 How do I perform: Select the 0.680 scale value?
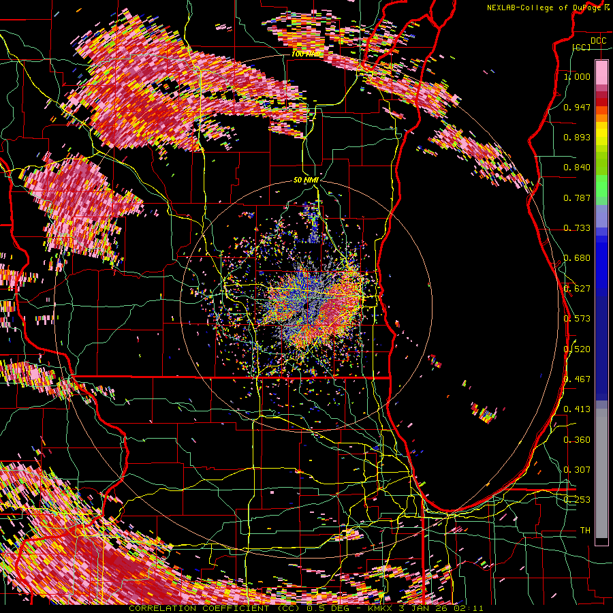point(577,258)
